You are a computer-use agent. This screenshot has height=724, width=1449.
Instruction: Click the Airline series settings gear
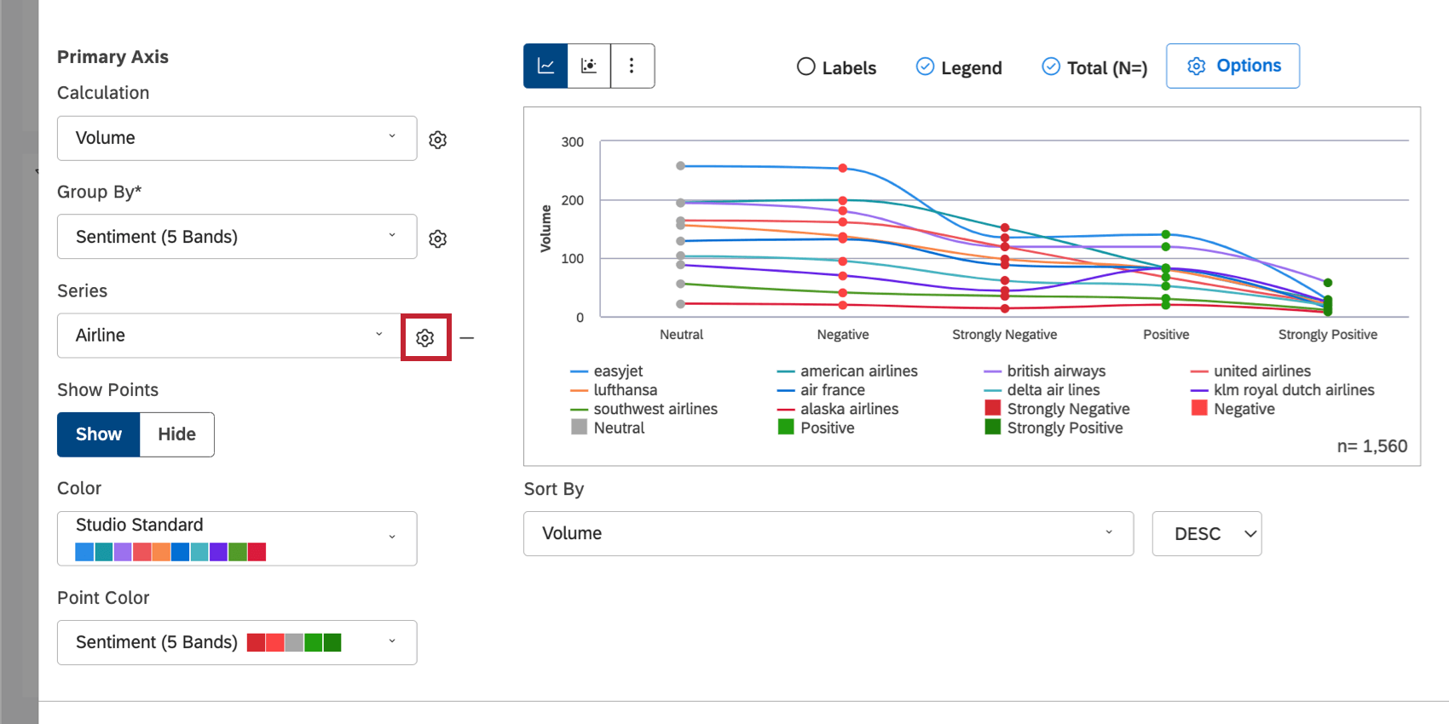click(425, 338)
